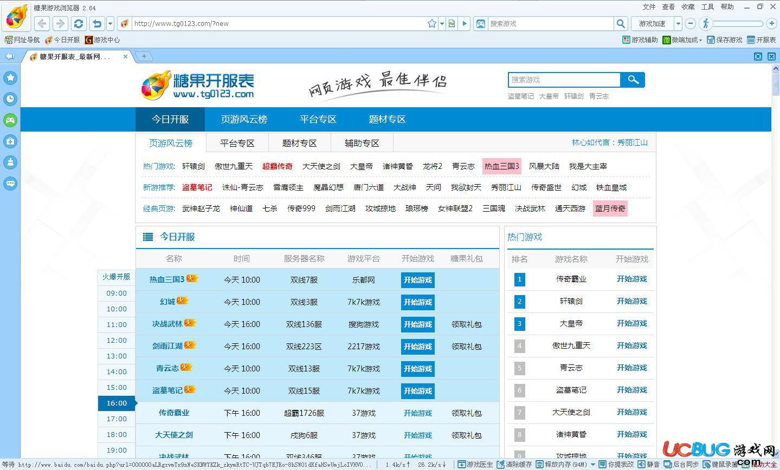Click the star favorites icon in the left sidebar

pyautogui.click(x=10, y=77)
